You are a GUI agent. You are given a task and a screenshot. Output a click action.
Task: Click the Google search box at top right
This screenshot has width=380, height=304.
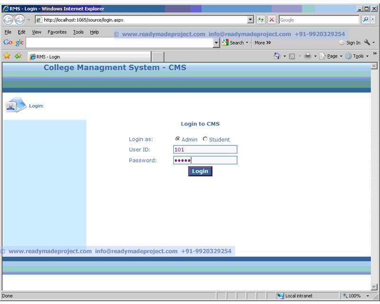point(319,20)
